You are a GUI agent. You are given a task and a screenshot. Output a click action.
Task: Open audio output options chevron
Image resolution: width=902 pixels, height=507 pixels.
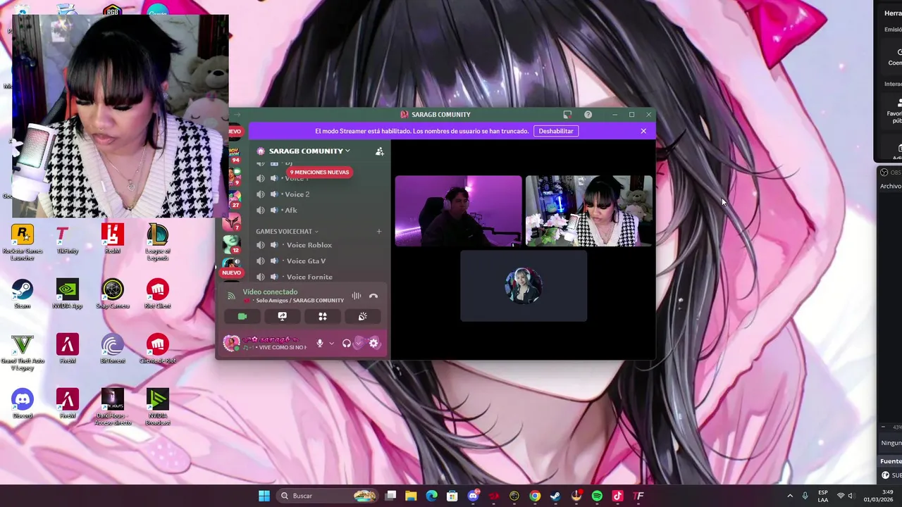pyautogui.click(x=359, y=343)
